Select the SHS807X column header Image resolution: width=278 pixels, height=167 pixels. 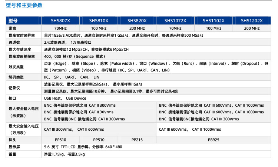coord(60,21)
